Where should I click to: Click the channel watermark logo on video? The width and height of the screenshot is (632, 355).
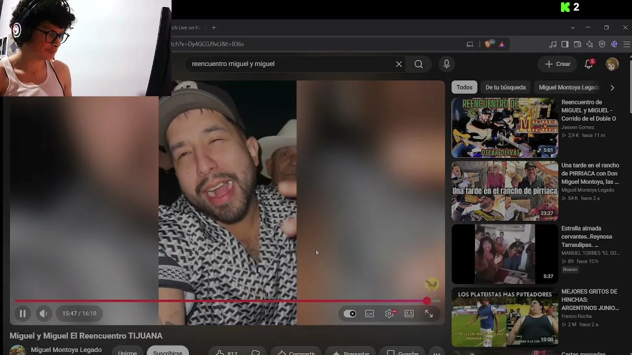[432, 284]
